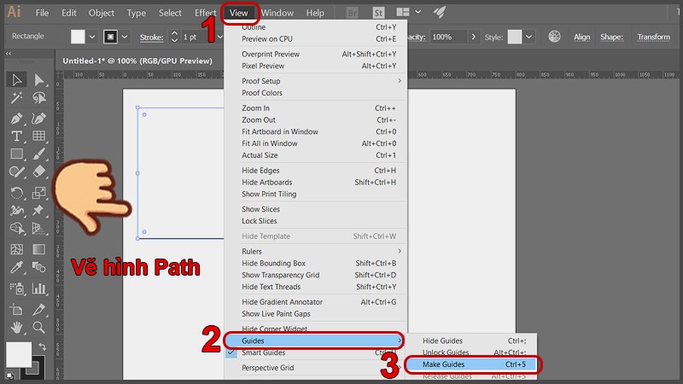The image size is (683, 384).
Task: Select the Column Graph tool
Action: click(38, 288)
